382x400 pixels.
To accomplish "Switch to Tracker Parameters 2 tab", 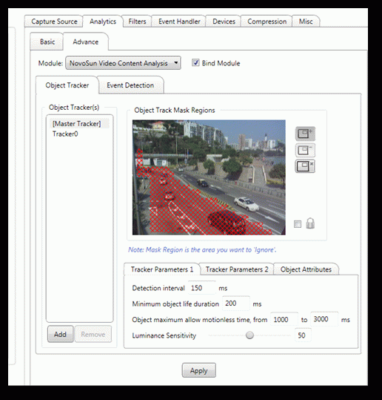I will [237, 269].
